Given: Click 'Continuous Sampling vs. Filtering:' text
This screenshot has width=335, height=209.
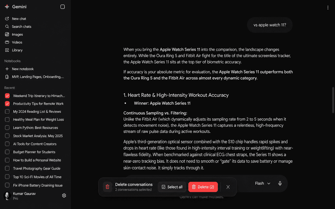Looking at the screenshot, I should pos(155,113).
